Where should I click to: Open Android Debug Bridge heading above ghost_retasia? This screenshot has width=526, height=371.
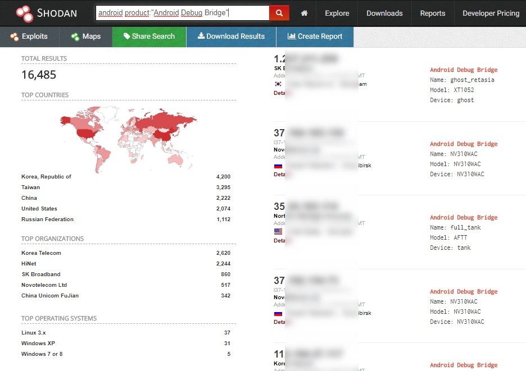(464, 70)
